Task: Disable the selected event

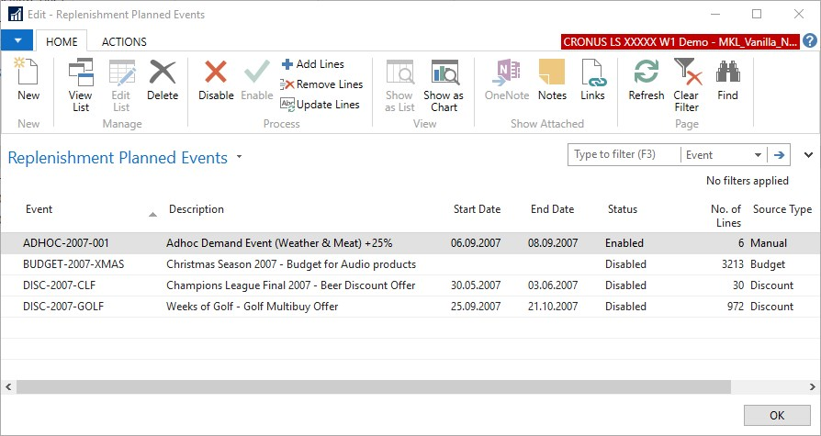Action: [216, 80]
